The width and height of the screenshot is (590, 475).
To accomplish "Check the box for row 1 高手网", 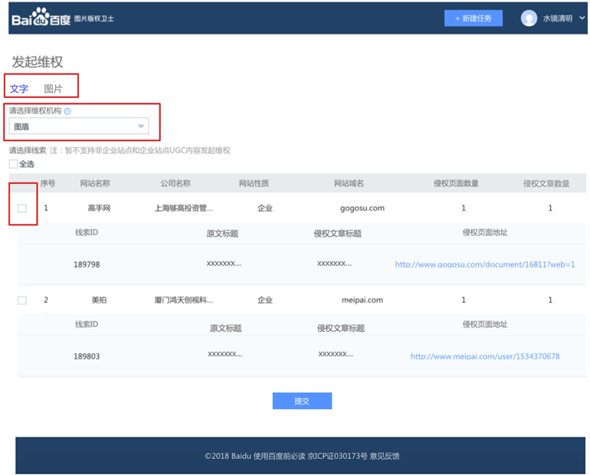I will pos(22,208).
